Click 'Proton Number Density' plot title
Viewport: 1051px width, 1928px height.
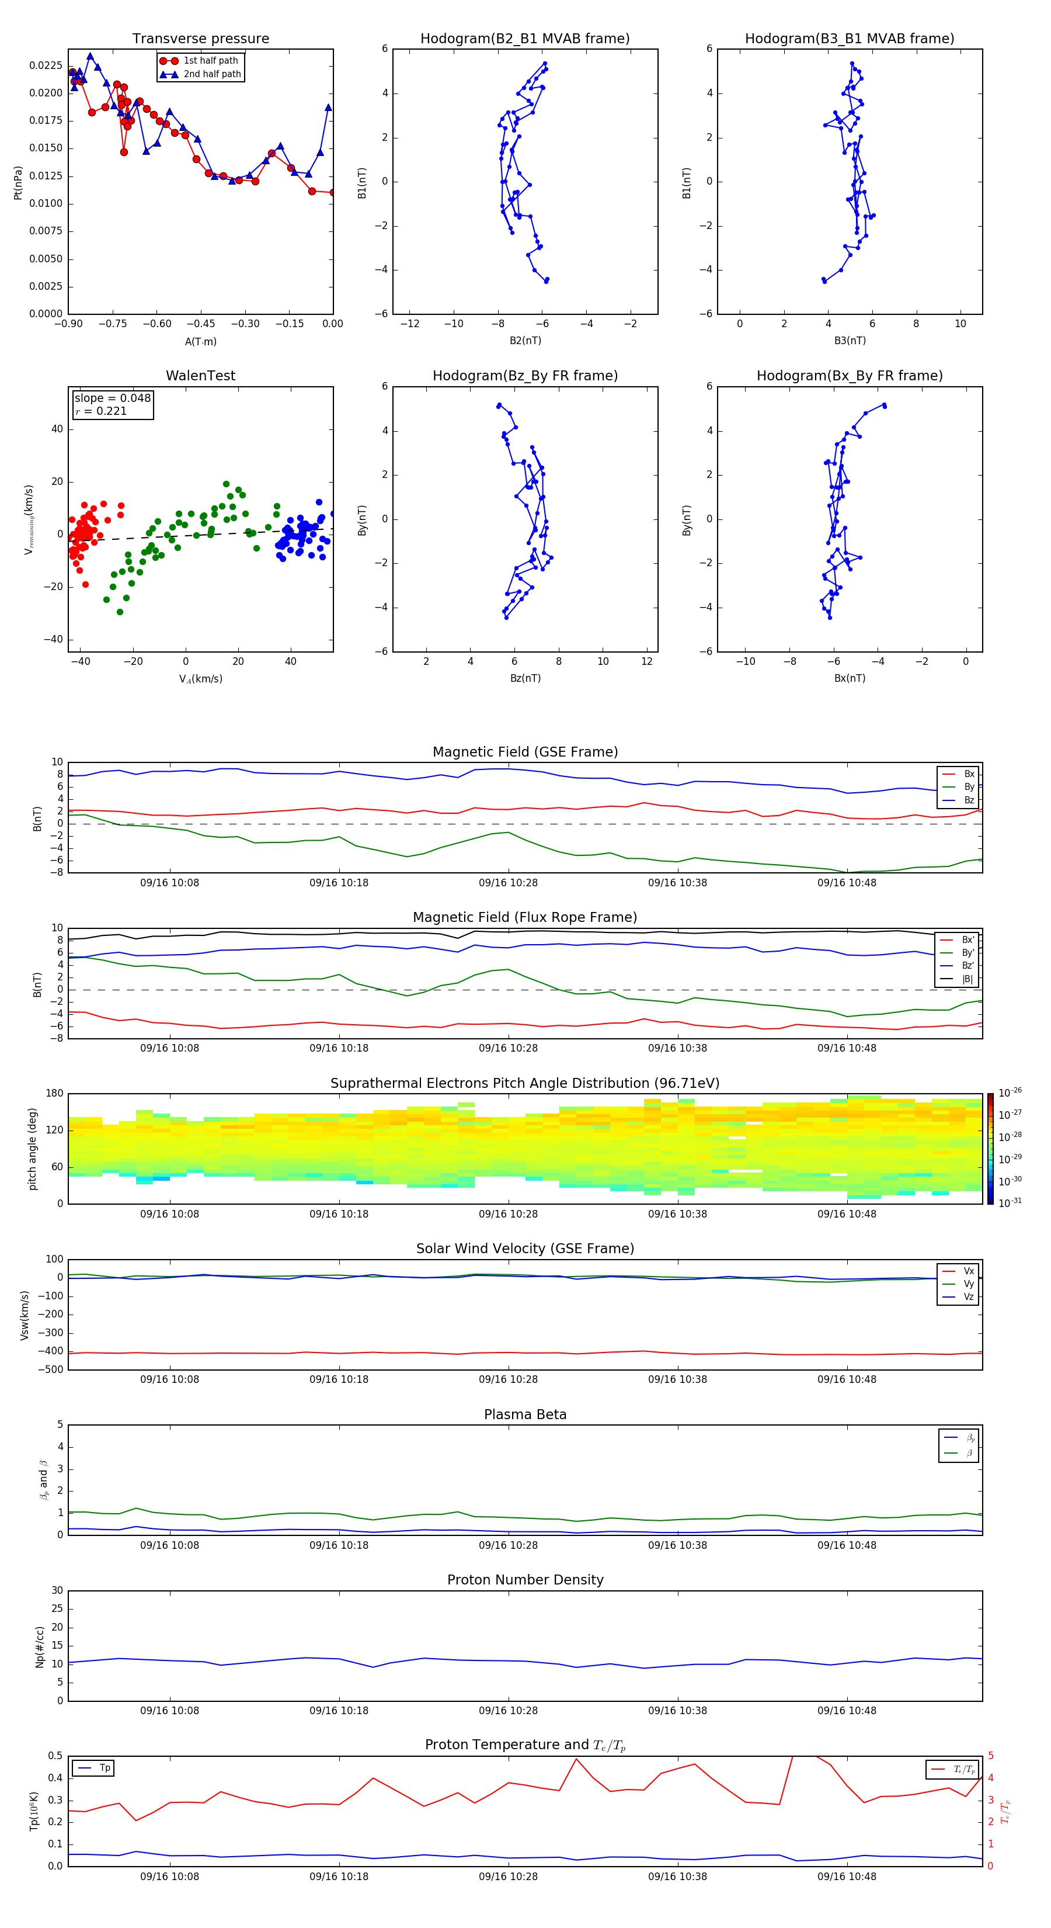(x=525, y=1580)
